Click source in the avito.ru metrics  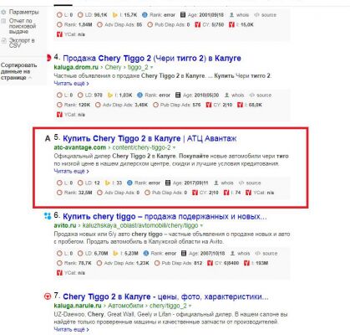coord(270,254)
